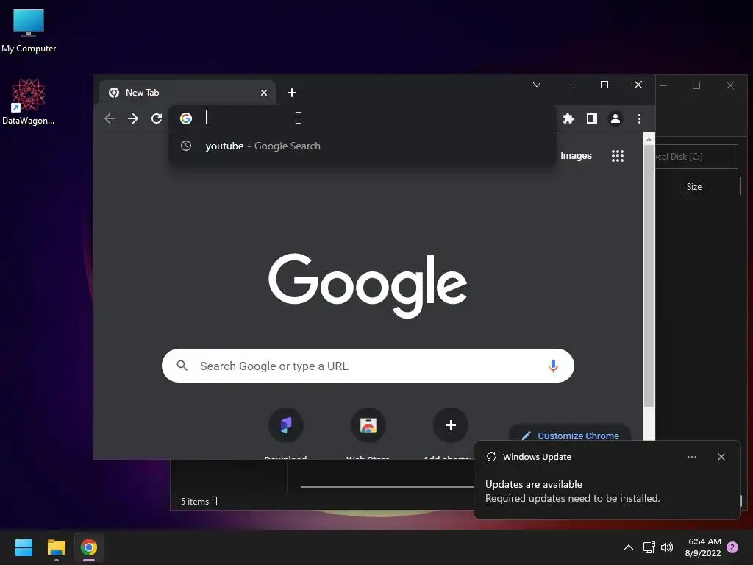Click the Updates are available message
The height and width of the screenshot is (565, 753).
click(534, 484)
